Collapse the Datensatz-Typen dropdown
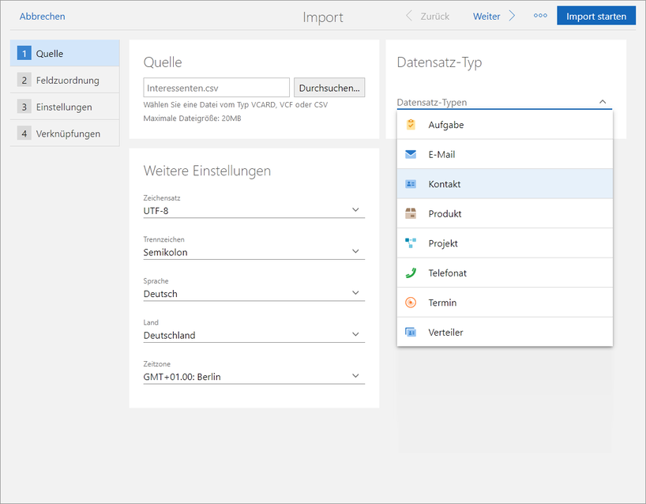This screenshot has height=504, width=646. coord(602,102)
